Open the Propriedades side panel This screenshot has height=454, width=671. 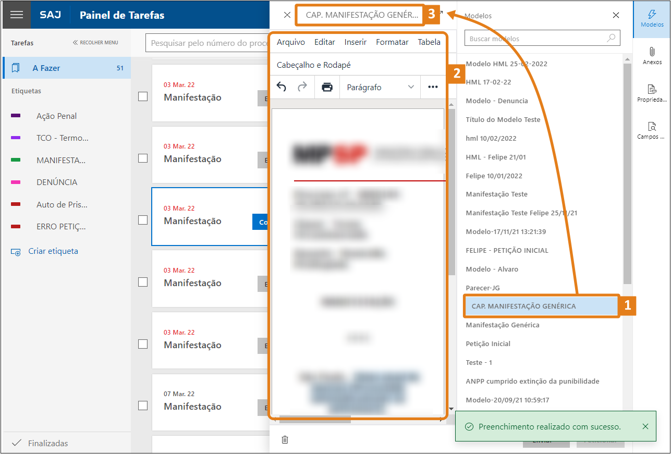point(652,93)
